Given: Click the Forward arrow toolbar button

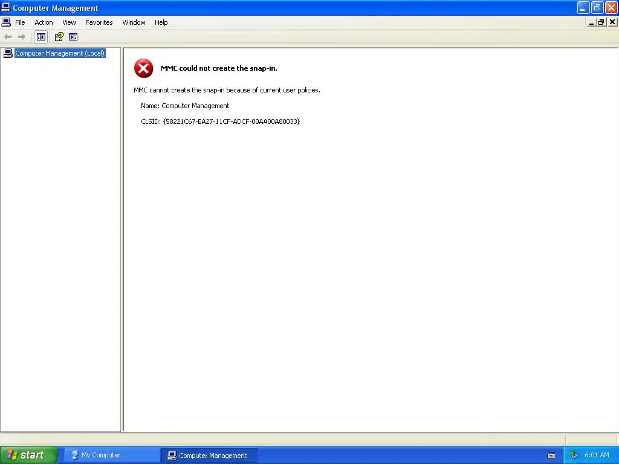Looking at the screenshot, I should [22, 37].
